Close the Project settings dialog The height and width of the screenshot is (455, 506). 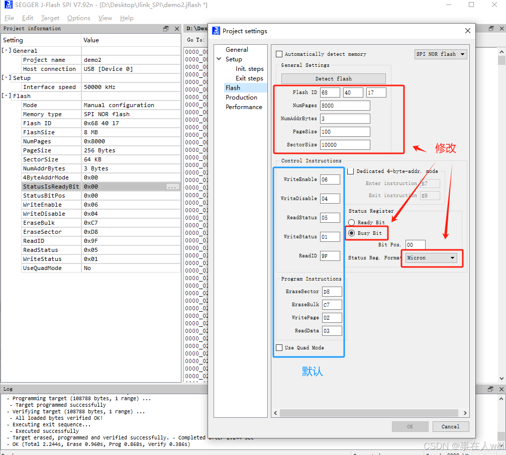[x=468, y=31]
